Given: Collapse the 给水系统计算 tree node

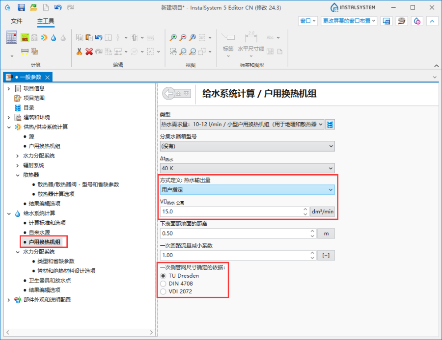Looking at the screenshot, I should (9, 213).
